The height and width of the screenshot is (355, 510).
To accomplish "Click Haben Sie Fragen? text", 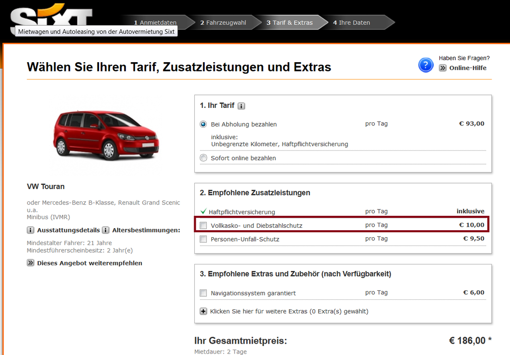I will coord(464,58).
